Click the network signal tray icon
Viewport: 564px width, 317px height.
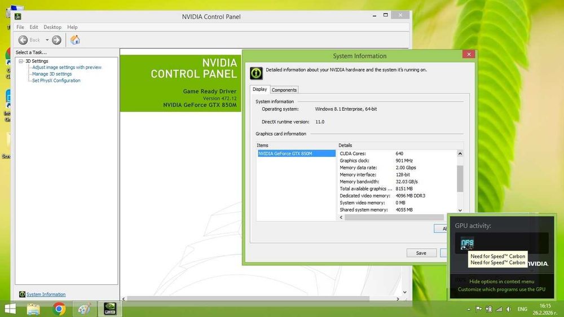[x=499, y=309]
